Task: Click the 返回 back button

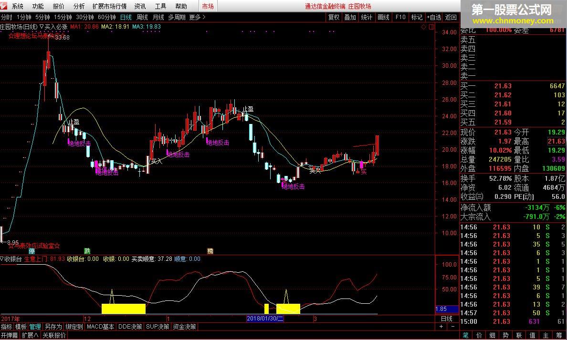Action: tap(451, 17)
